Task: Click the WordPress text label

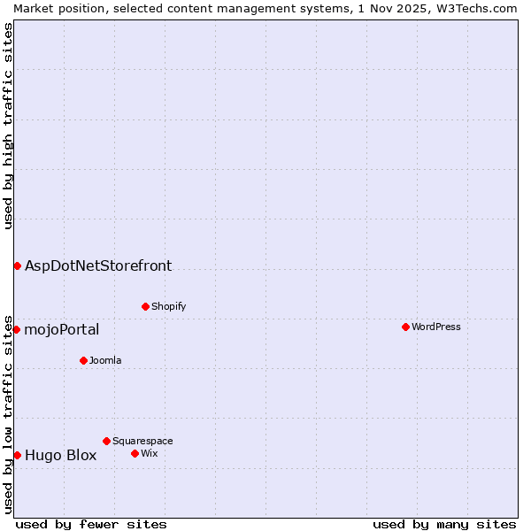Action: click(435, 327)
